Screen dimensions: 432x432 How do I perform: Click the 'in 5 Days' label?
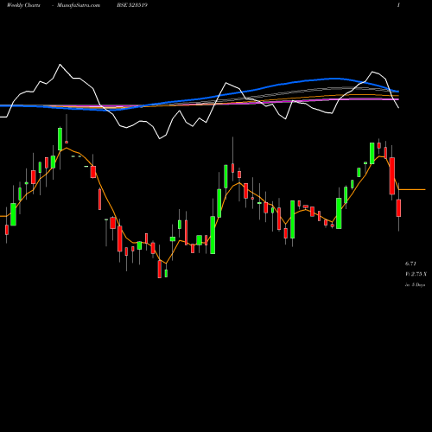415,285
